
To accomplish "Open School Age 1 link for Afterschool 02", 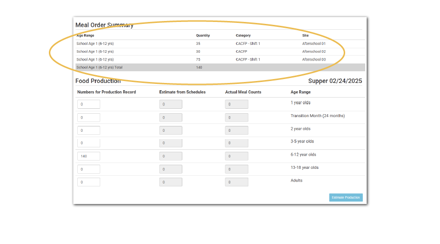I will [x=95, y=51].
